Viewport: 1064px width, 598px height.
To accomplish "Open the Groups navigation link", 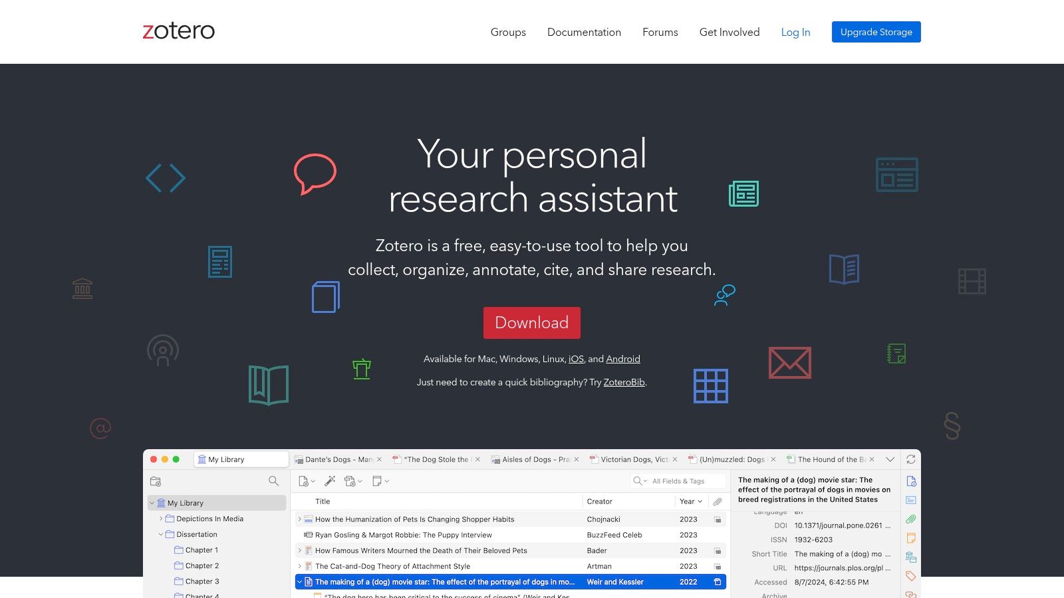I will pos(508,32).
